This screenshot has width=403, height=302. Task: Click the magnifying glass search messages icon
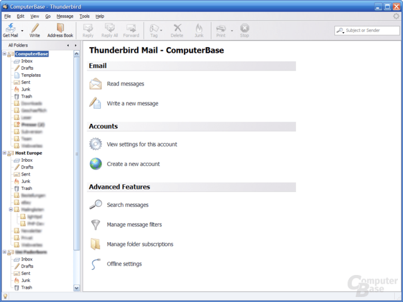coord(96,204)
